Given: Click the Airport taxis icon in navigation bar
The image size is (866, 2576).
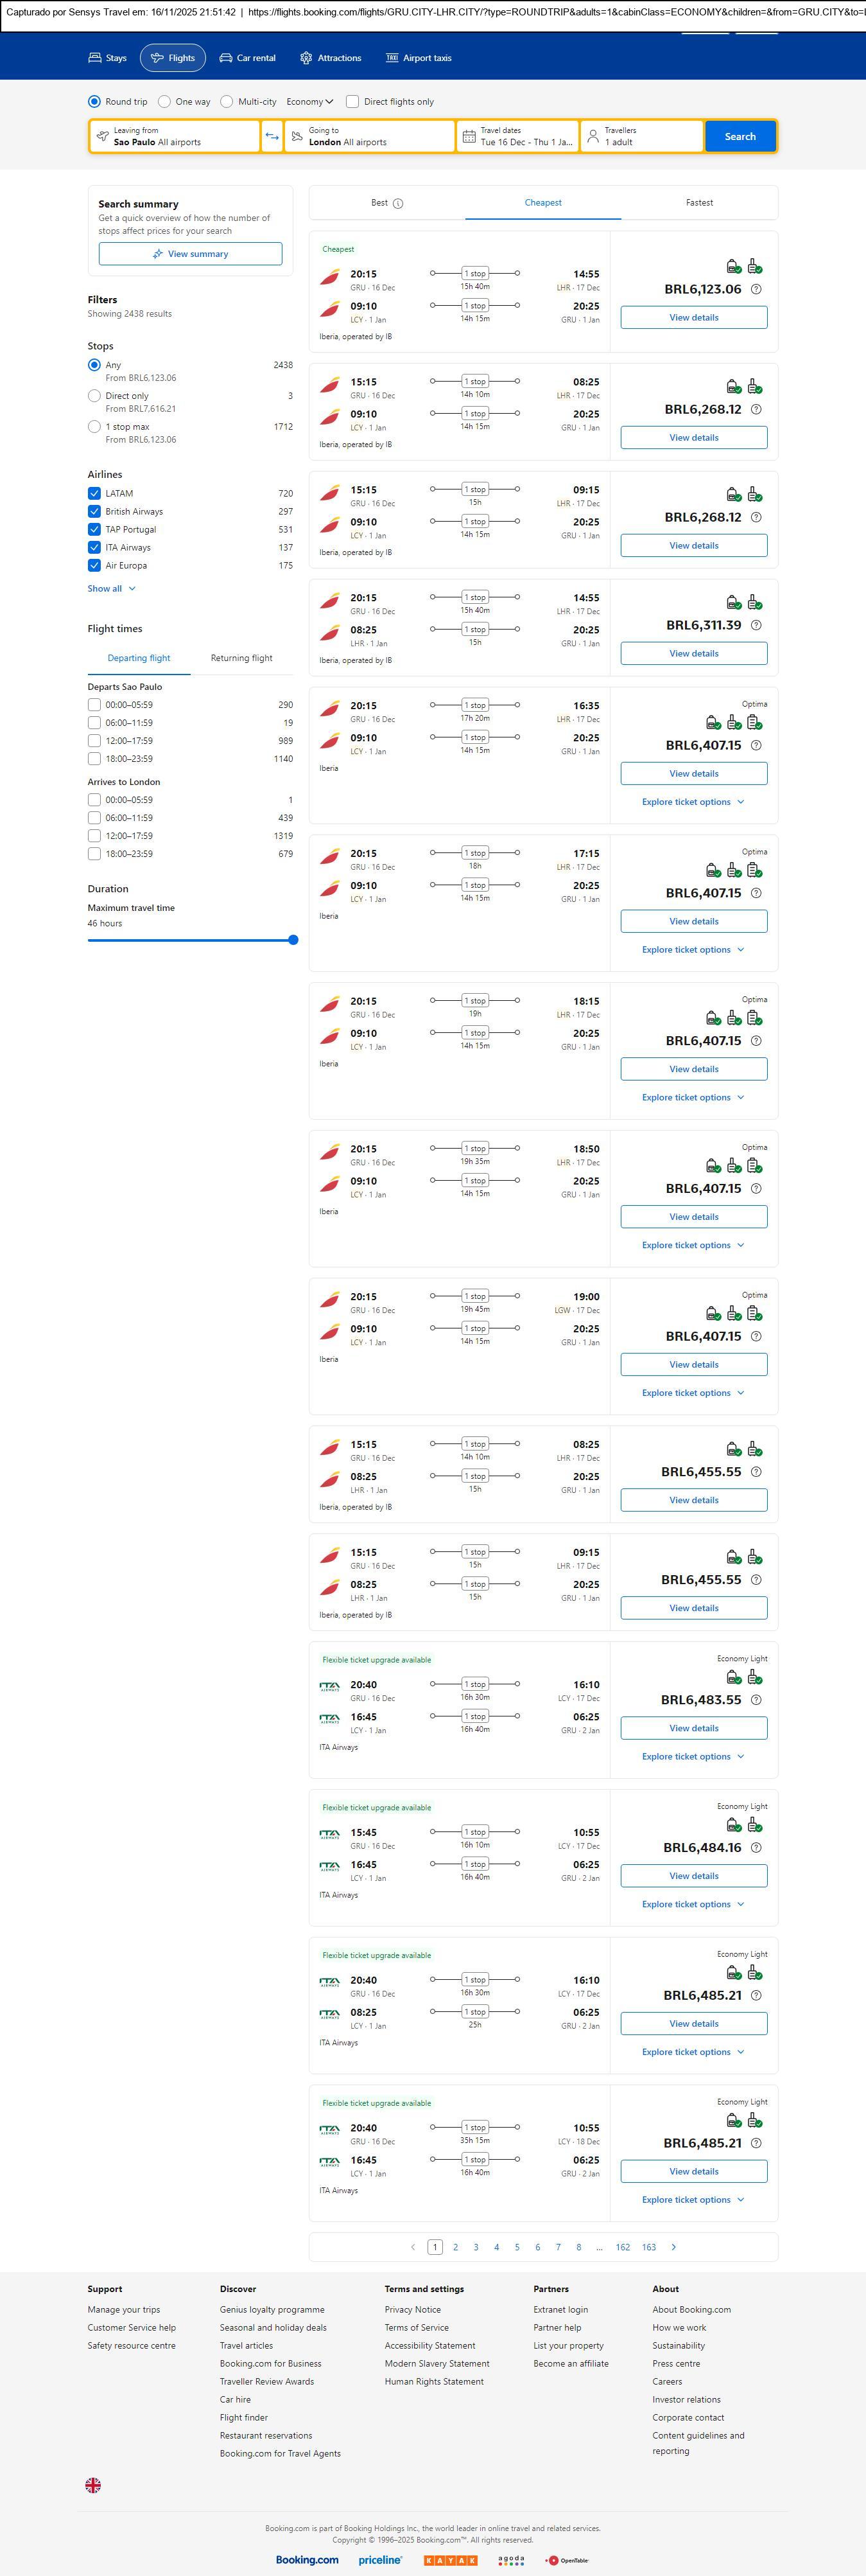Looking at the screenshot, I should tap(392, 58).
